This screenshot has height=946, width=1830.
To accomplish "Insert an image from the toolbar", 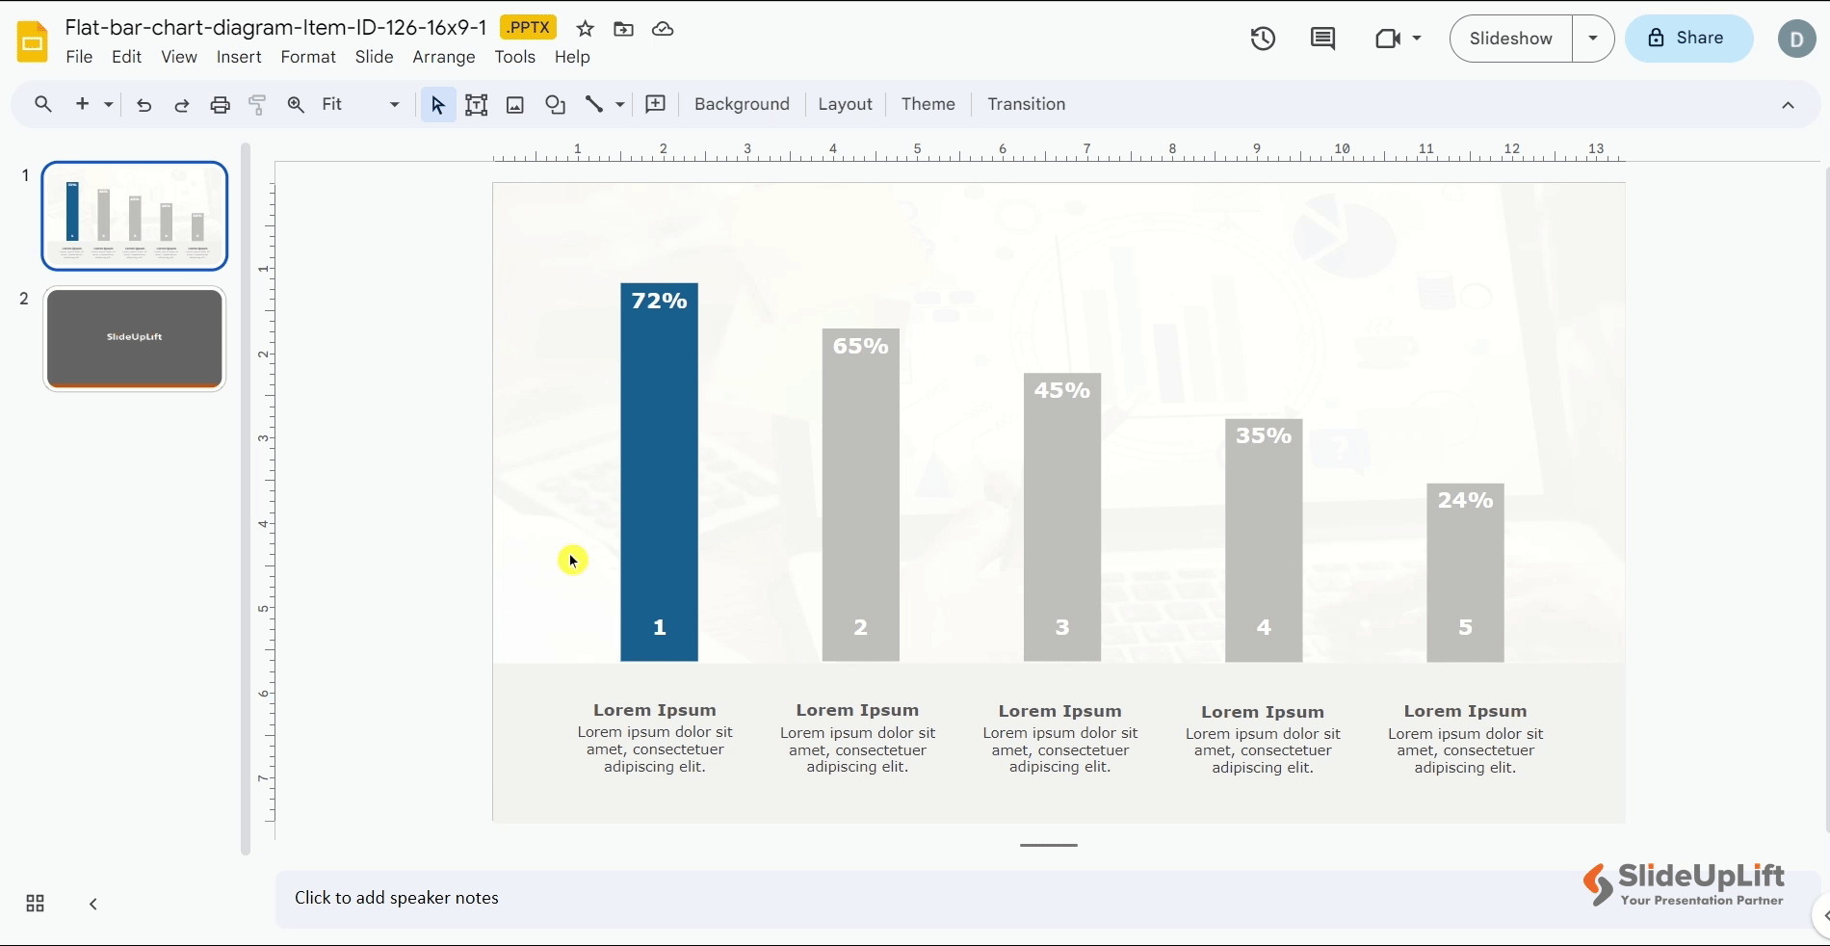I will 515,104.
